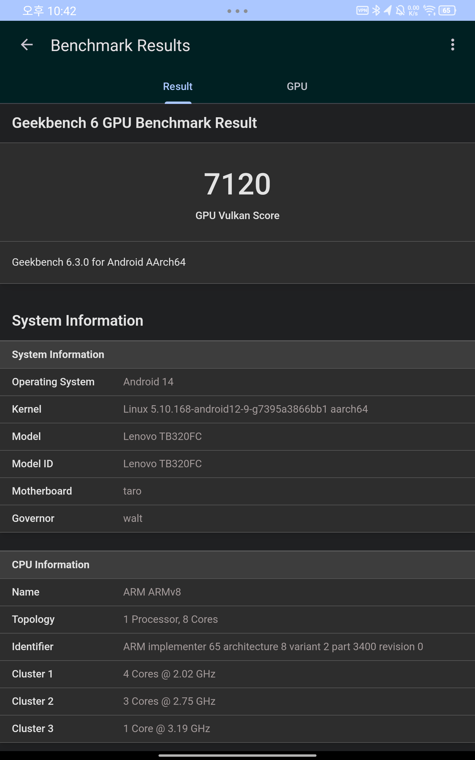This screenshot has width=475, height=760.
Task: Tap the Cluster 1 label
Action: click(32, 674)
